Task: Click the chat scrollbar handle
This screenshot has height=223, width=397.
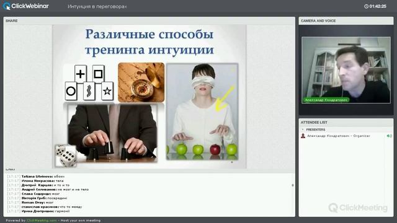Action: point(293,185)
